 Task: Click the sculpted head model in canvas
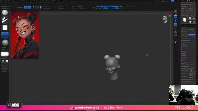click(x=112, y=67)
